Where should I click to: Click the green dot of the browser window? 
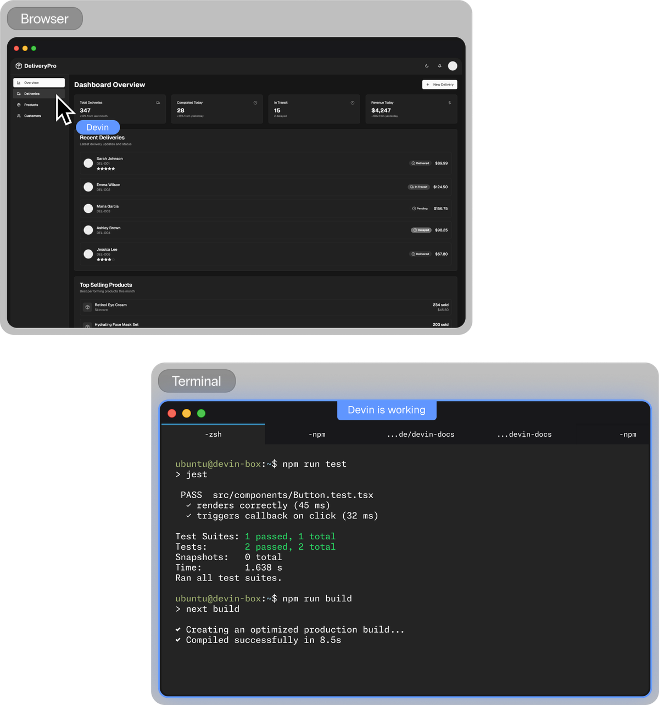click(33, 48)
